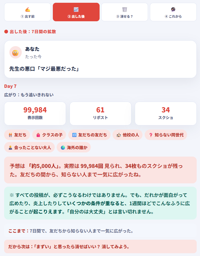200x256 pixels.
Task: Click the trash can icon
Action: click(125, 10)
